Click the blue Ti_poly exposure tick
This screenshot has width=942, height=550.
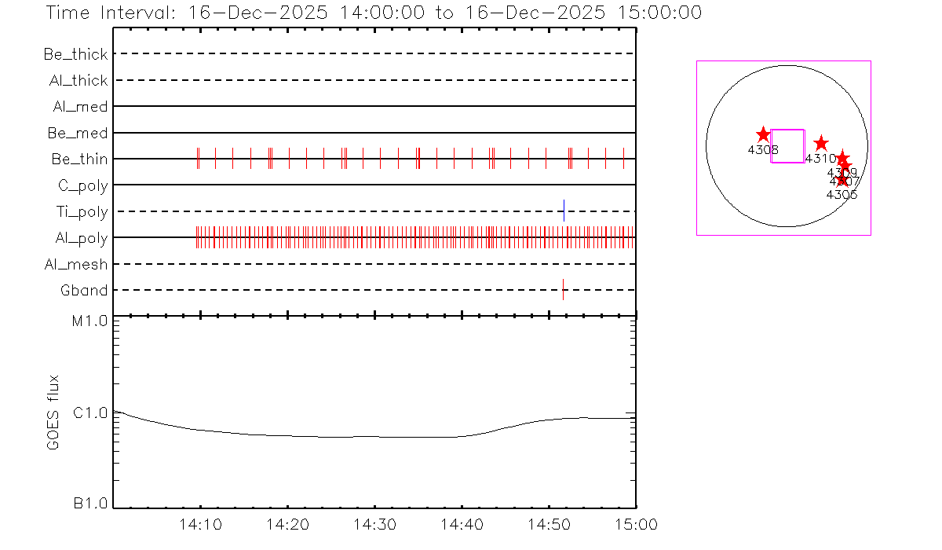tap(564, 211)
